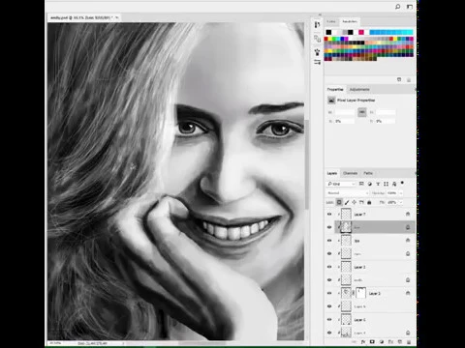This screenshot has height=348, width=465.
Task: Close the emily.psd document tab
Action: tap(117, 17)
